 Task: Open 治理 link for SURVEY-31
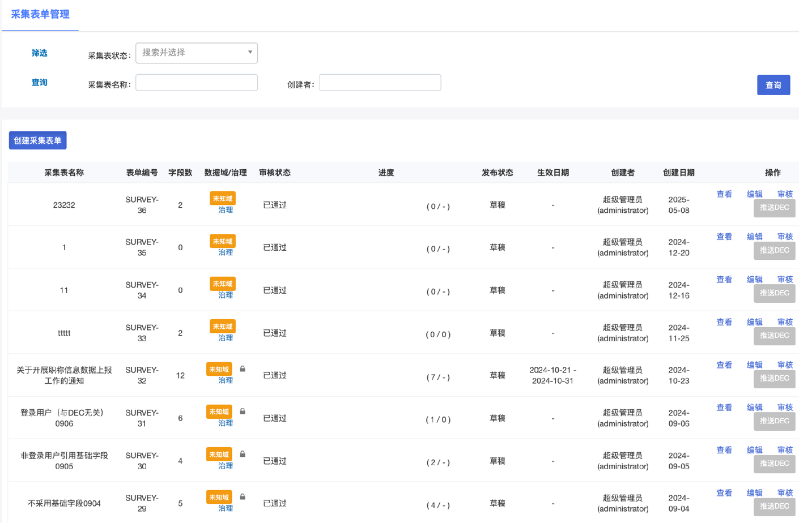click(226, 423)
